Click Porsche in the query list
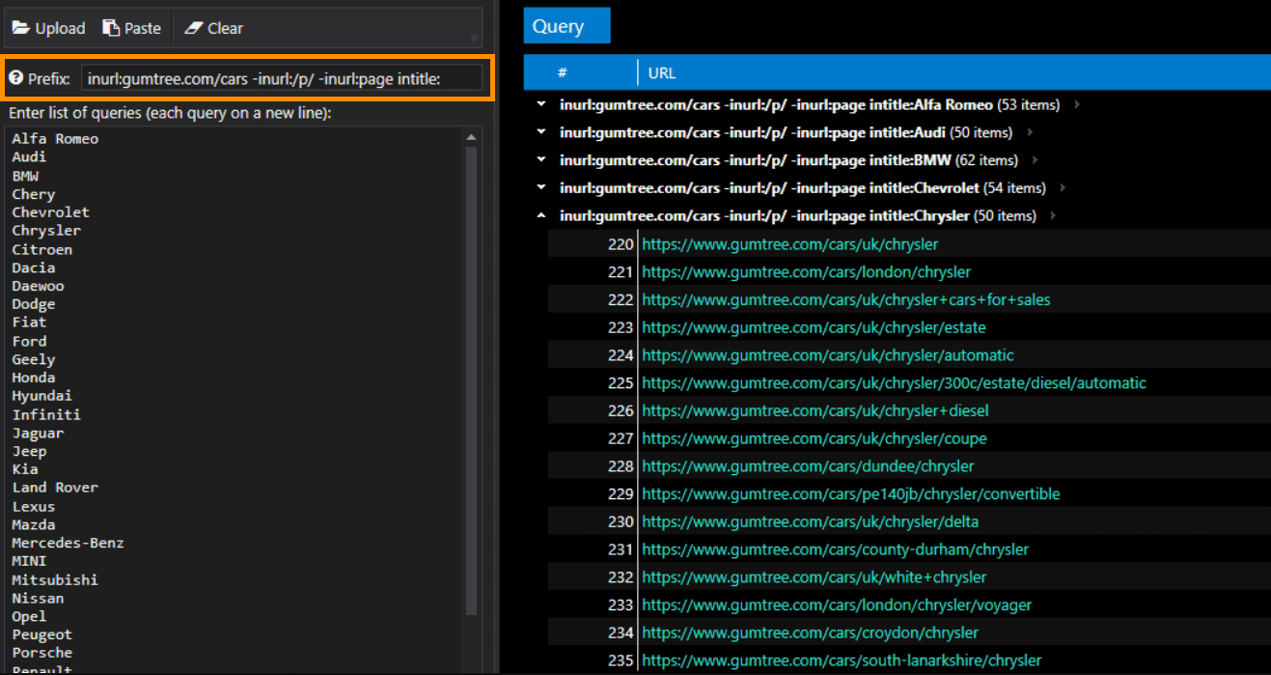 coord(41,653)
